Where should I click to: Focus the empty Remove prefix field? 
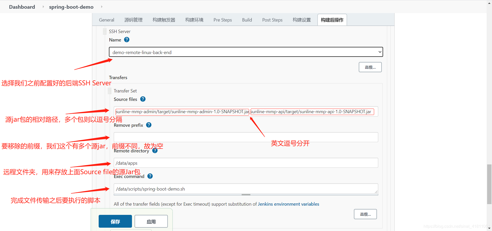coord(246,137)
